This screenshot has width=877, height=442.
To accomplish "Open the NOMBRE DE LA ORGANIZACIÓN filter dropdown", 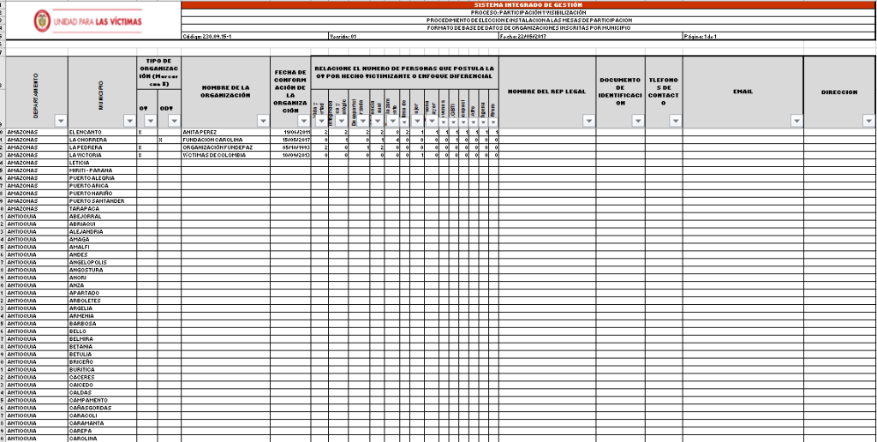I will 264,121.
